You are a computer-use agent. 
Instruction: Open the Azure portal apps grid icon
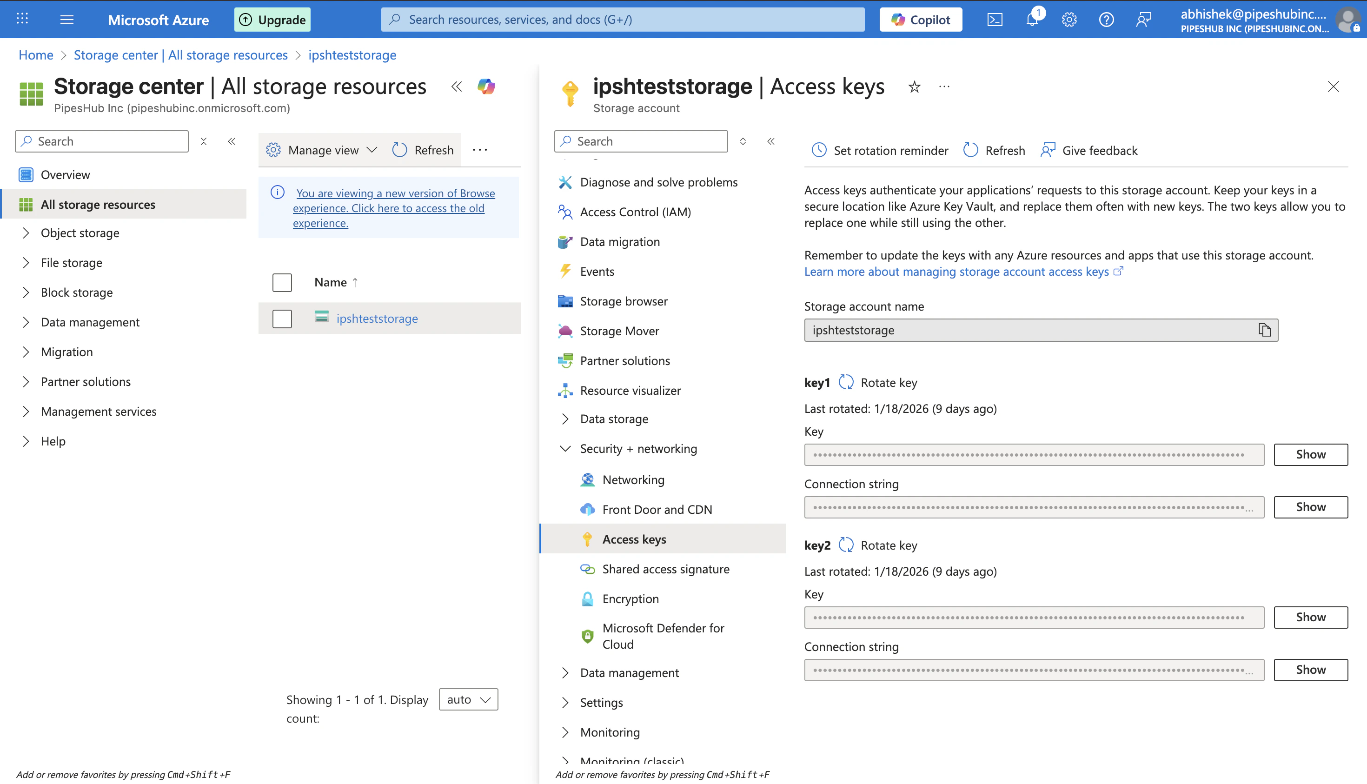coord(22,20)
